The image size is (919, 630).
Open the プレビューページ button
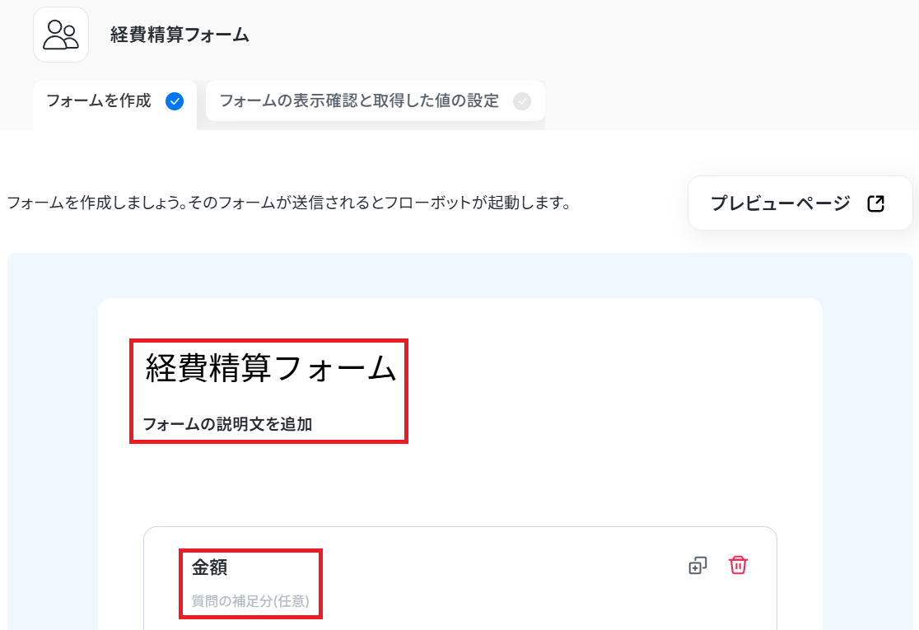pyautogui.click(x=800, y=203)
